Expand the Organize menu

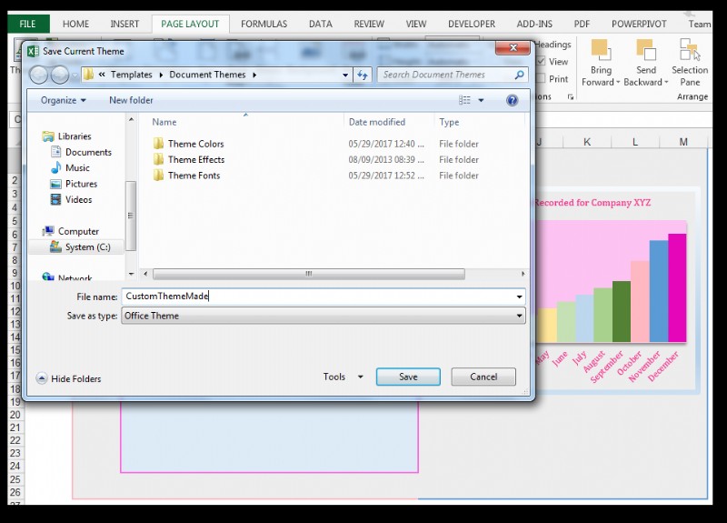(63, 100)
